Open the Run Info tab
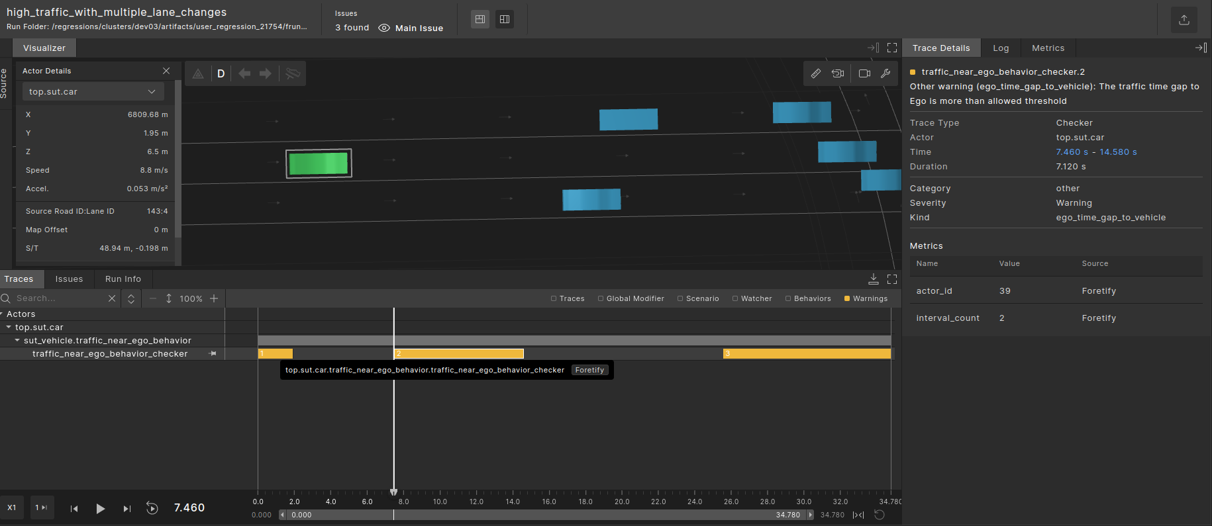This screenshot has width=1212, height=526. click(x=123, y=279)
